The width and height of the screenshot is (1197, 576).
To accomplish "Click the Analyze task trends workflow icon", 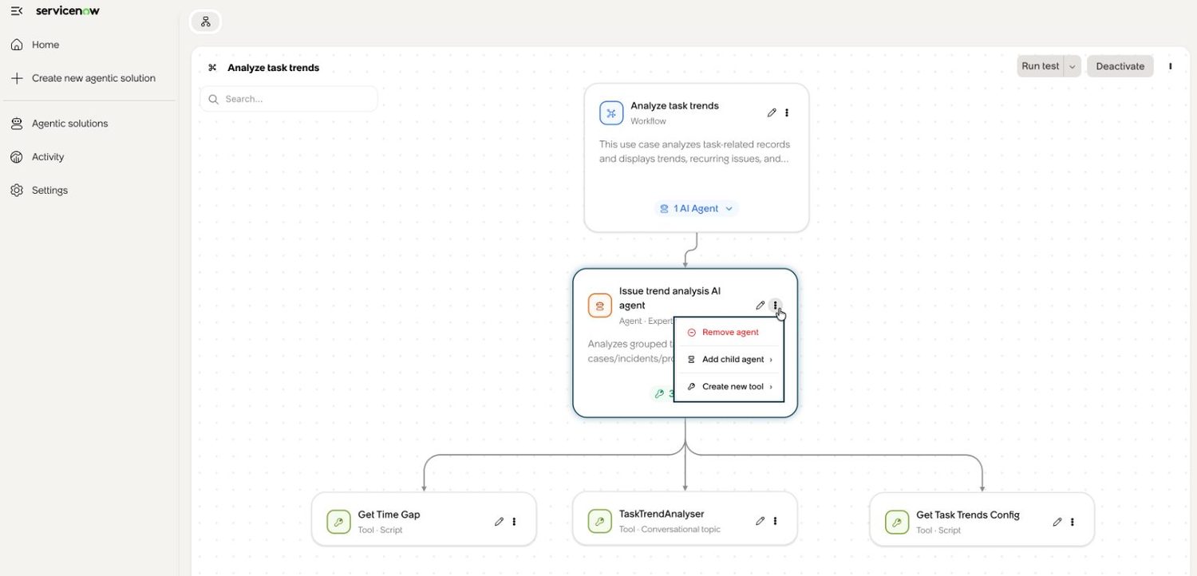I will (x=611, y=113).
